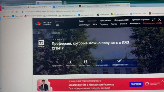This screenshot has height=92, width=164.
Task: Click the 5 платных мест statistic
Action: [101, 63]
